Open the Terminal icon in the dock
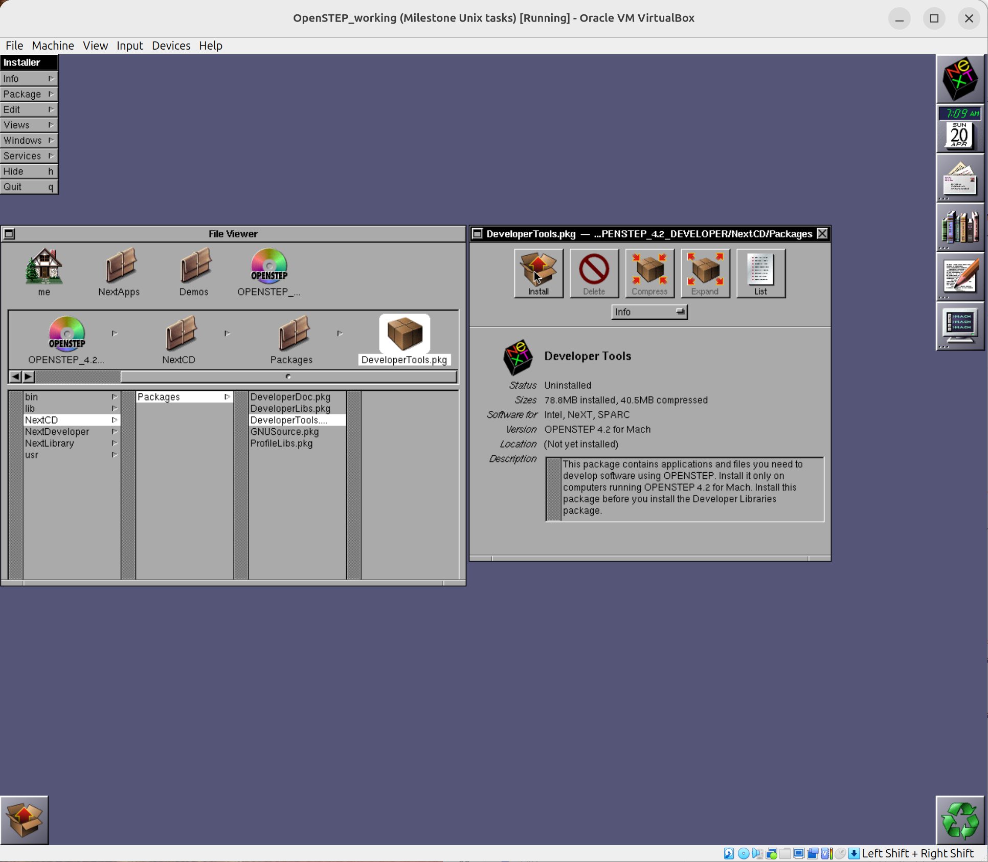 pos(959,326)
